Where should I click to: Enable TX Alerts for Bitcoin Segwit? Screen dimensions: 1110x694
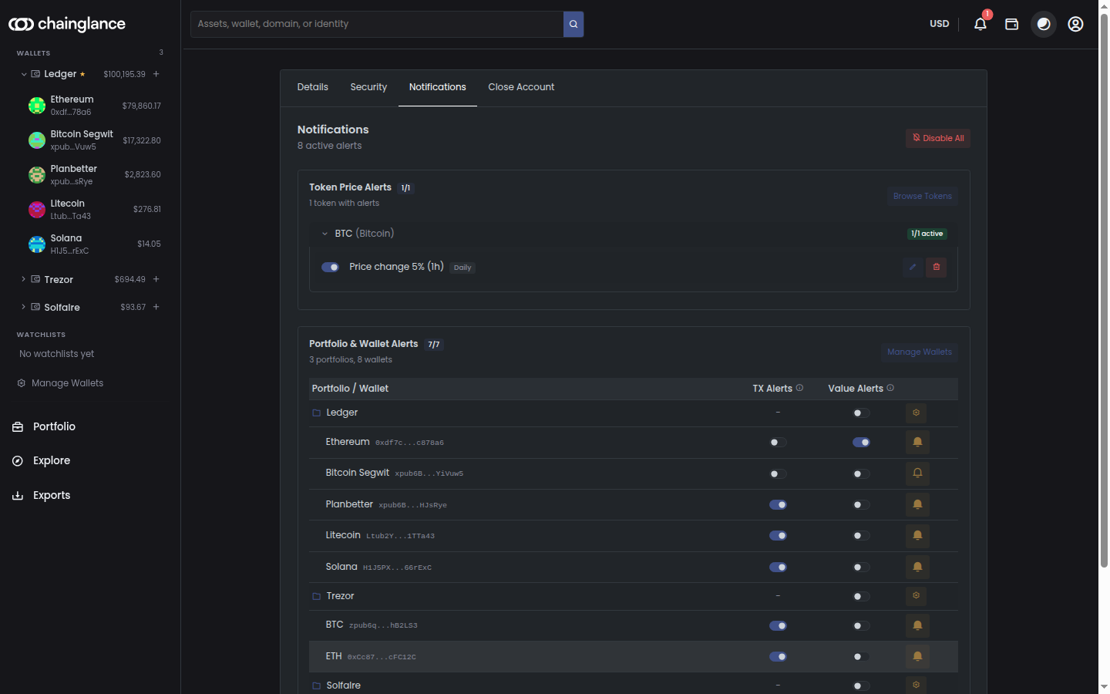click(778, 474)
